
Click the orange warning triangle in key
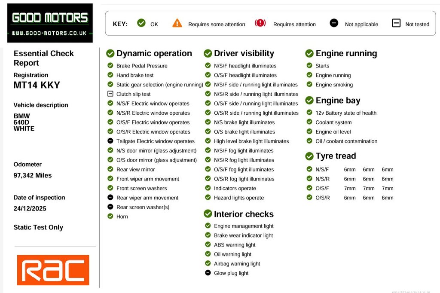click(x=177, y=23)
